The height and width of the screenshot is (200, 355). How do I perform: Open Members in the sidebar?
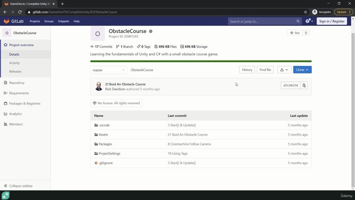pos(25,124)
